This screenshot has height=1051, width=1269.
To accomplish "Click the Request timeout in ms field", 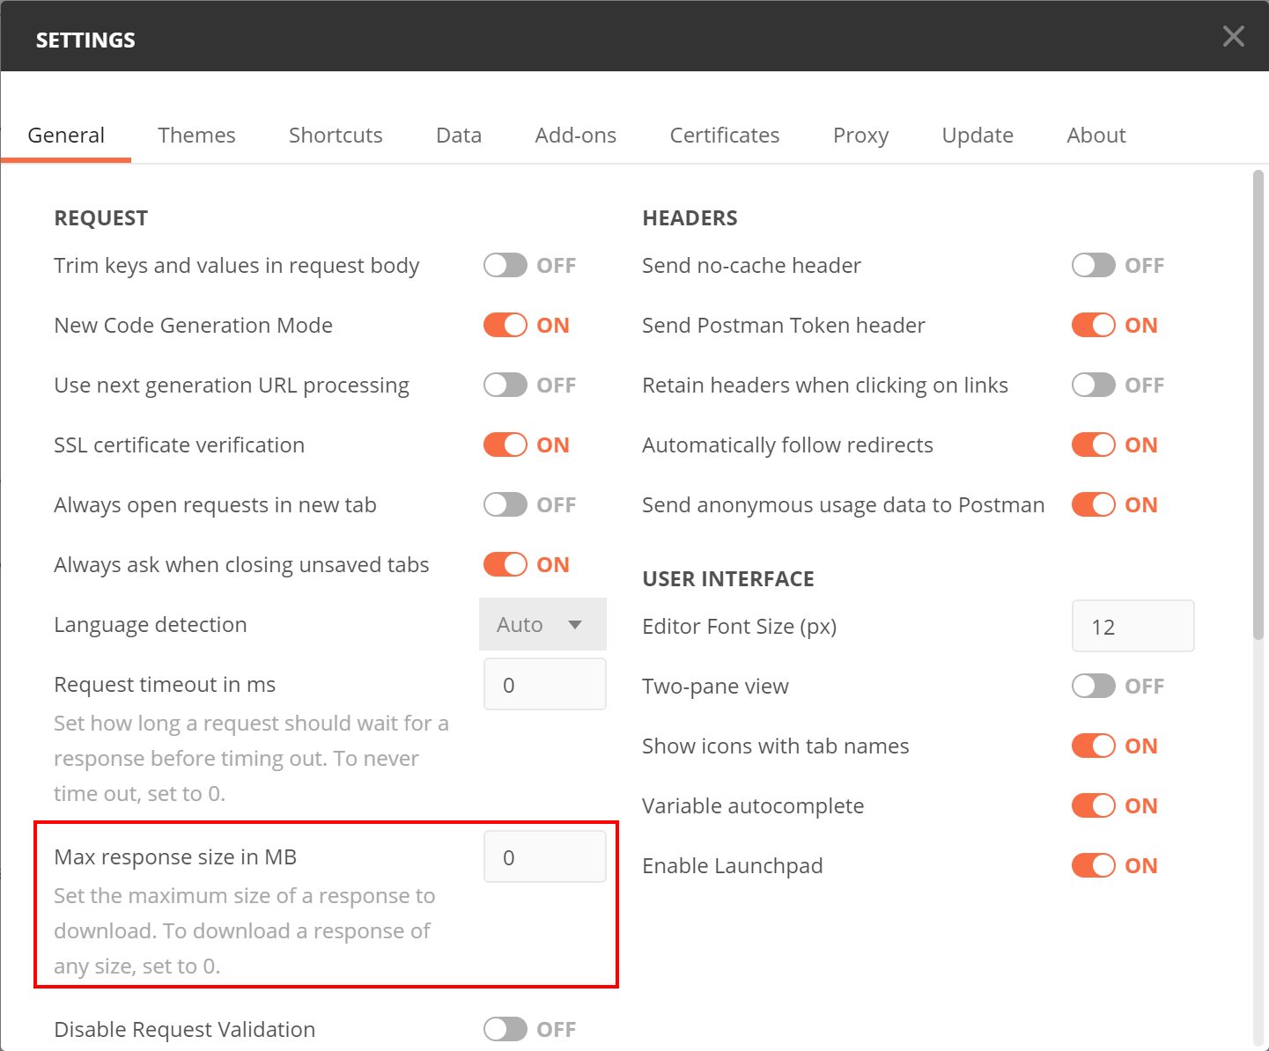I will (544, 685).
